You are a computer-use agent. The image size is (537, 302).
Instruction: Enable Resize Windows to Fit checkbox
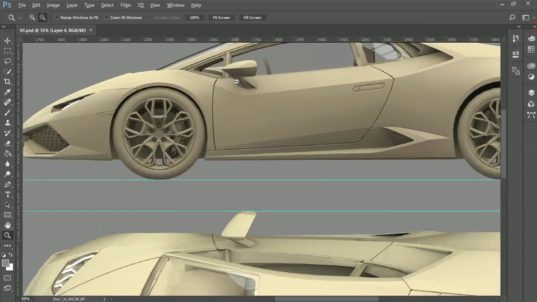[x=57, y=18]
